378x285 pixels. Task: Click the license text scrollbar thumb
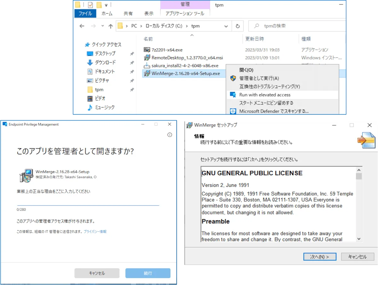(x=359, y=176)
